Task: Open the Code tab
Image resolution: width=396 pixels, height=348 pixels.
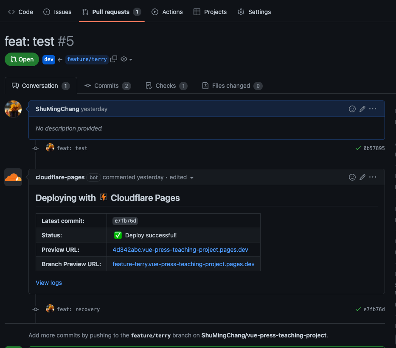Action: (20, 12)
